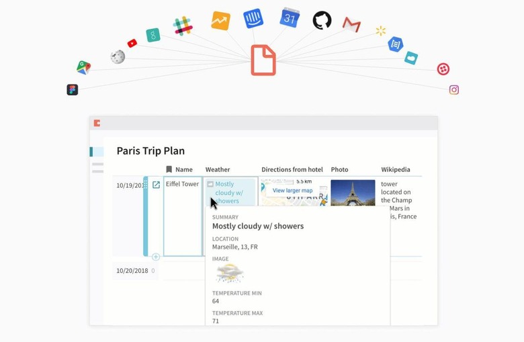
Task: Add a row with the plus circle
Action: [x=156, y=257]
